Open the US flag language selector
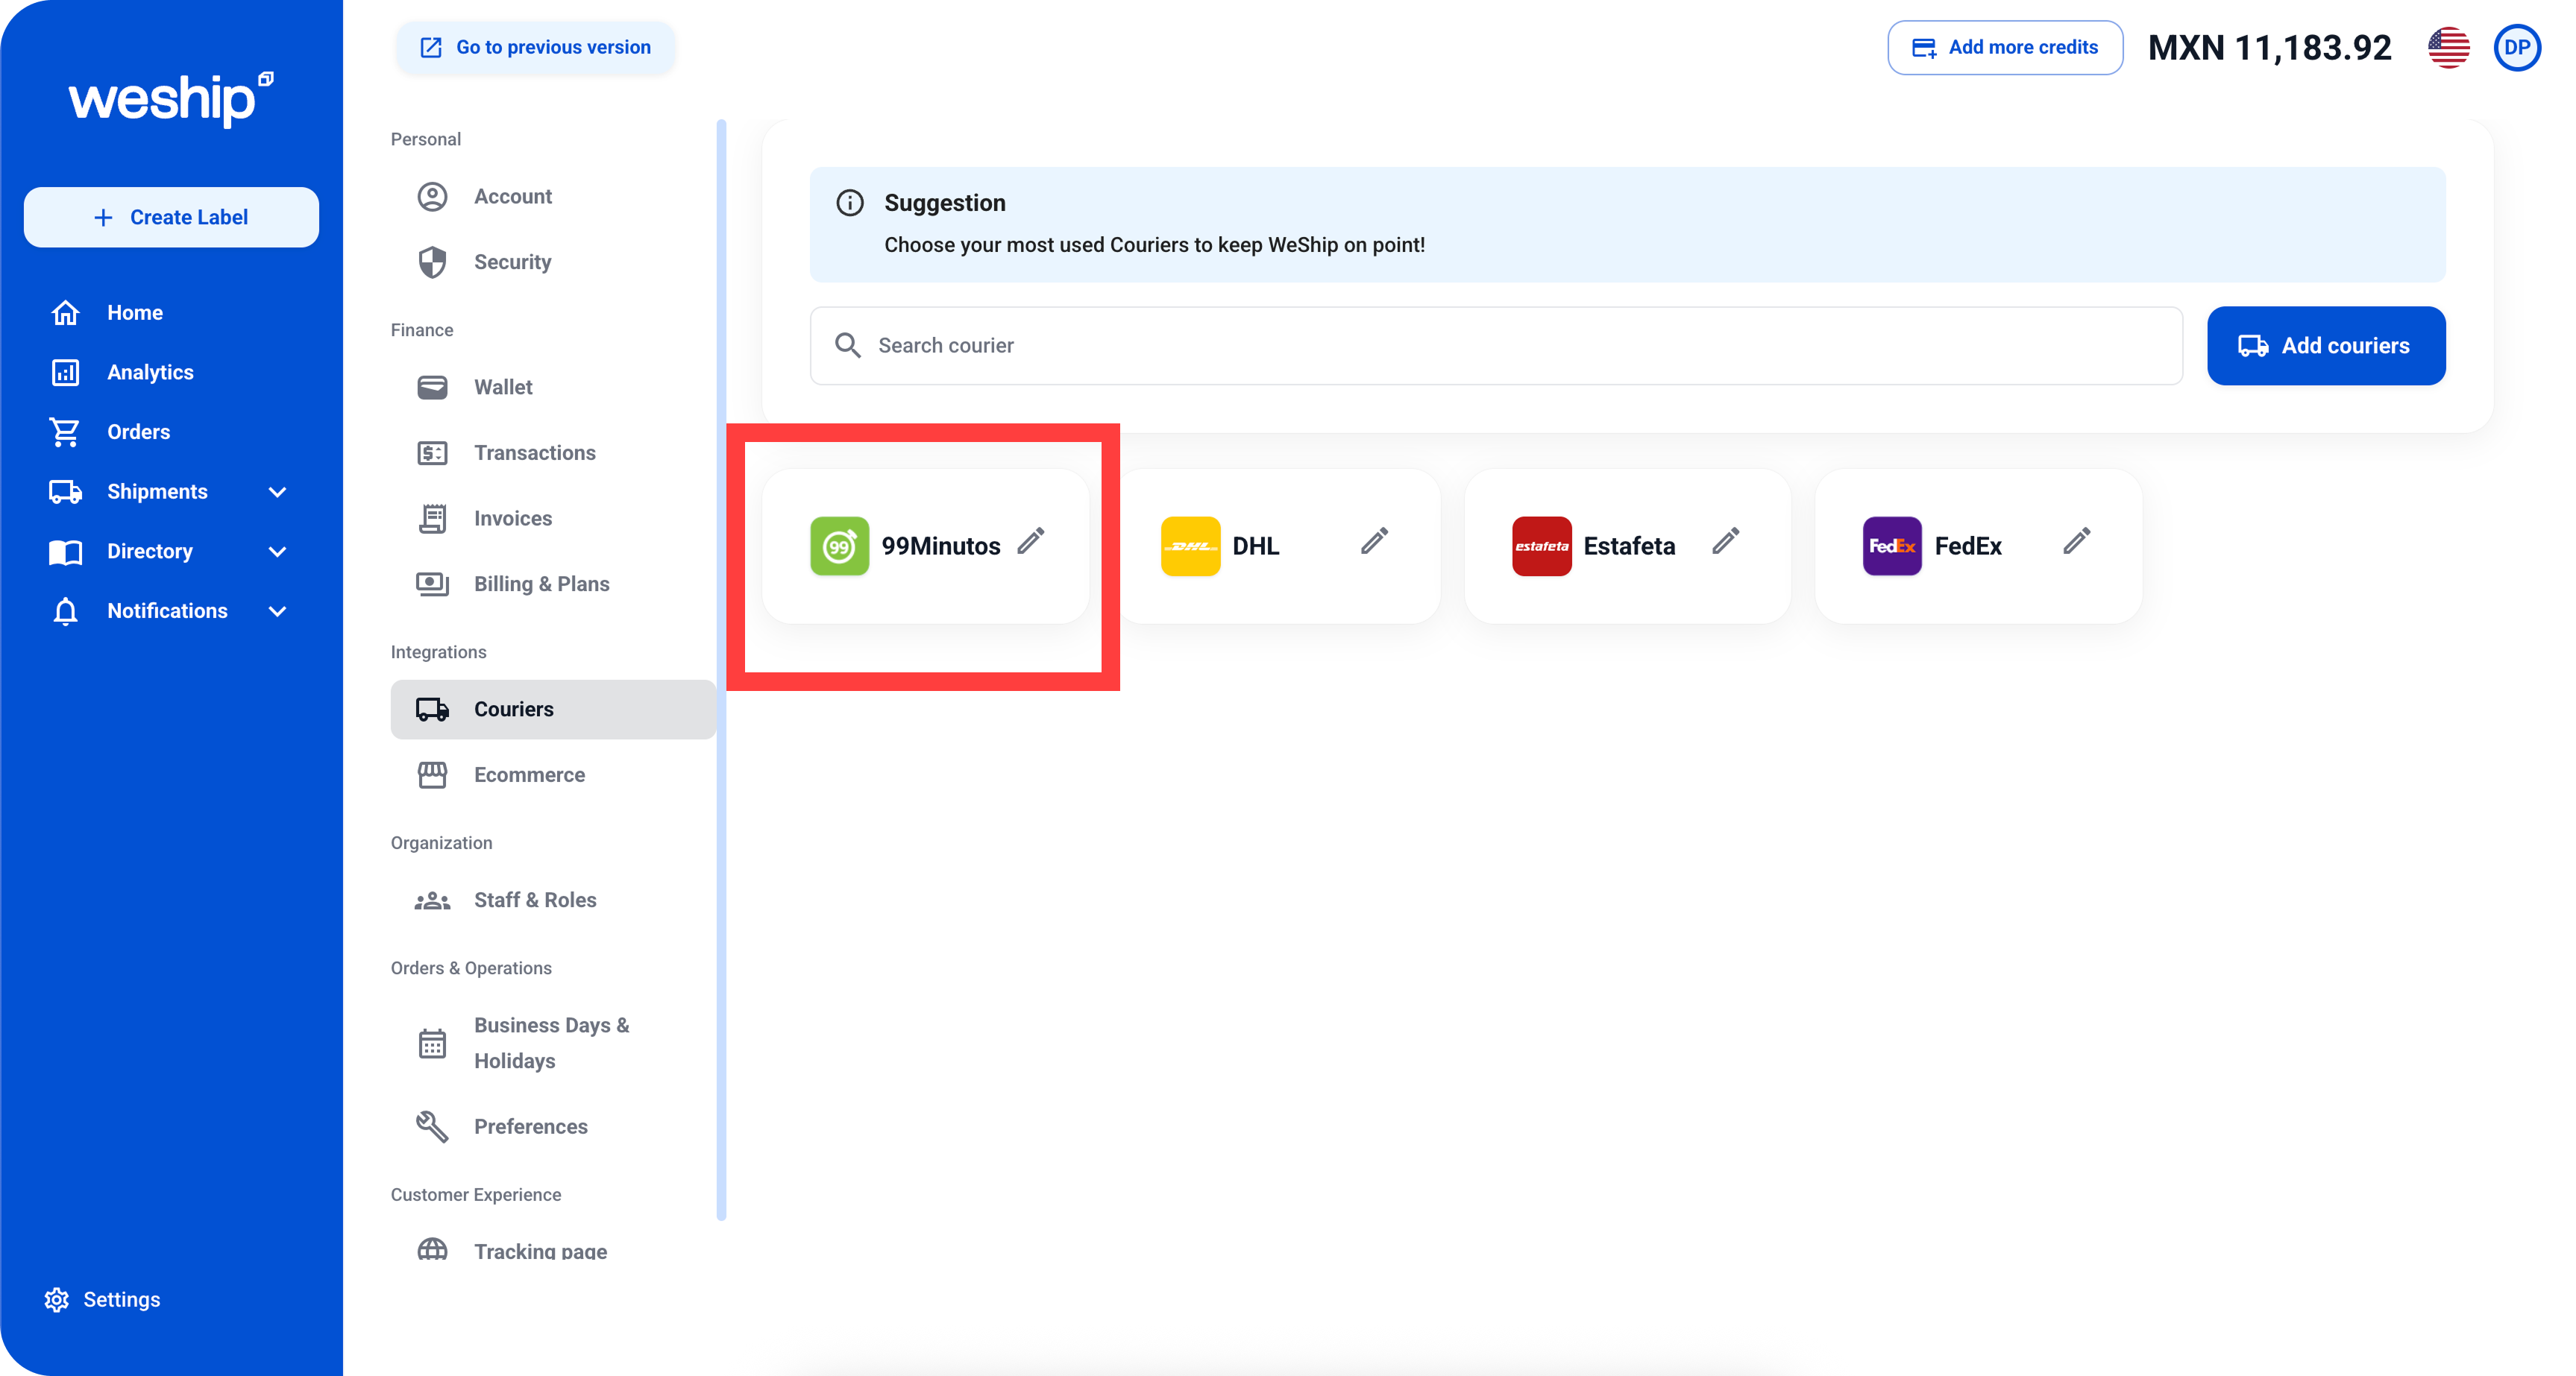Viewport: 2576px width, 1376px height. [x=2448, y=48]
